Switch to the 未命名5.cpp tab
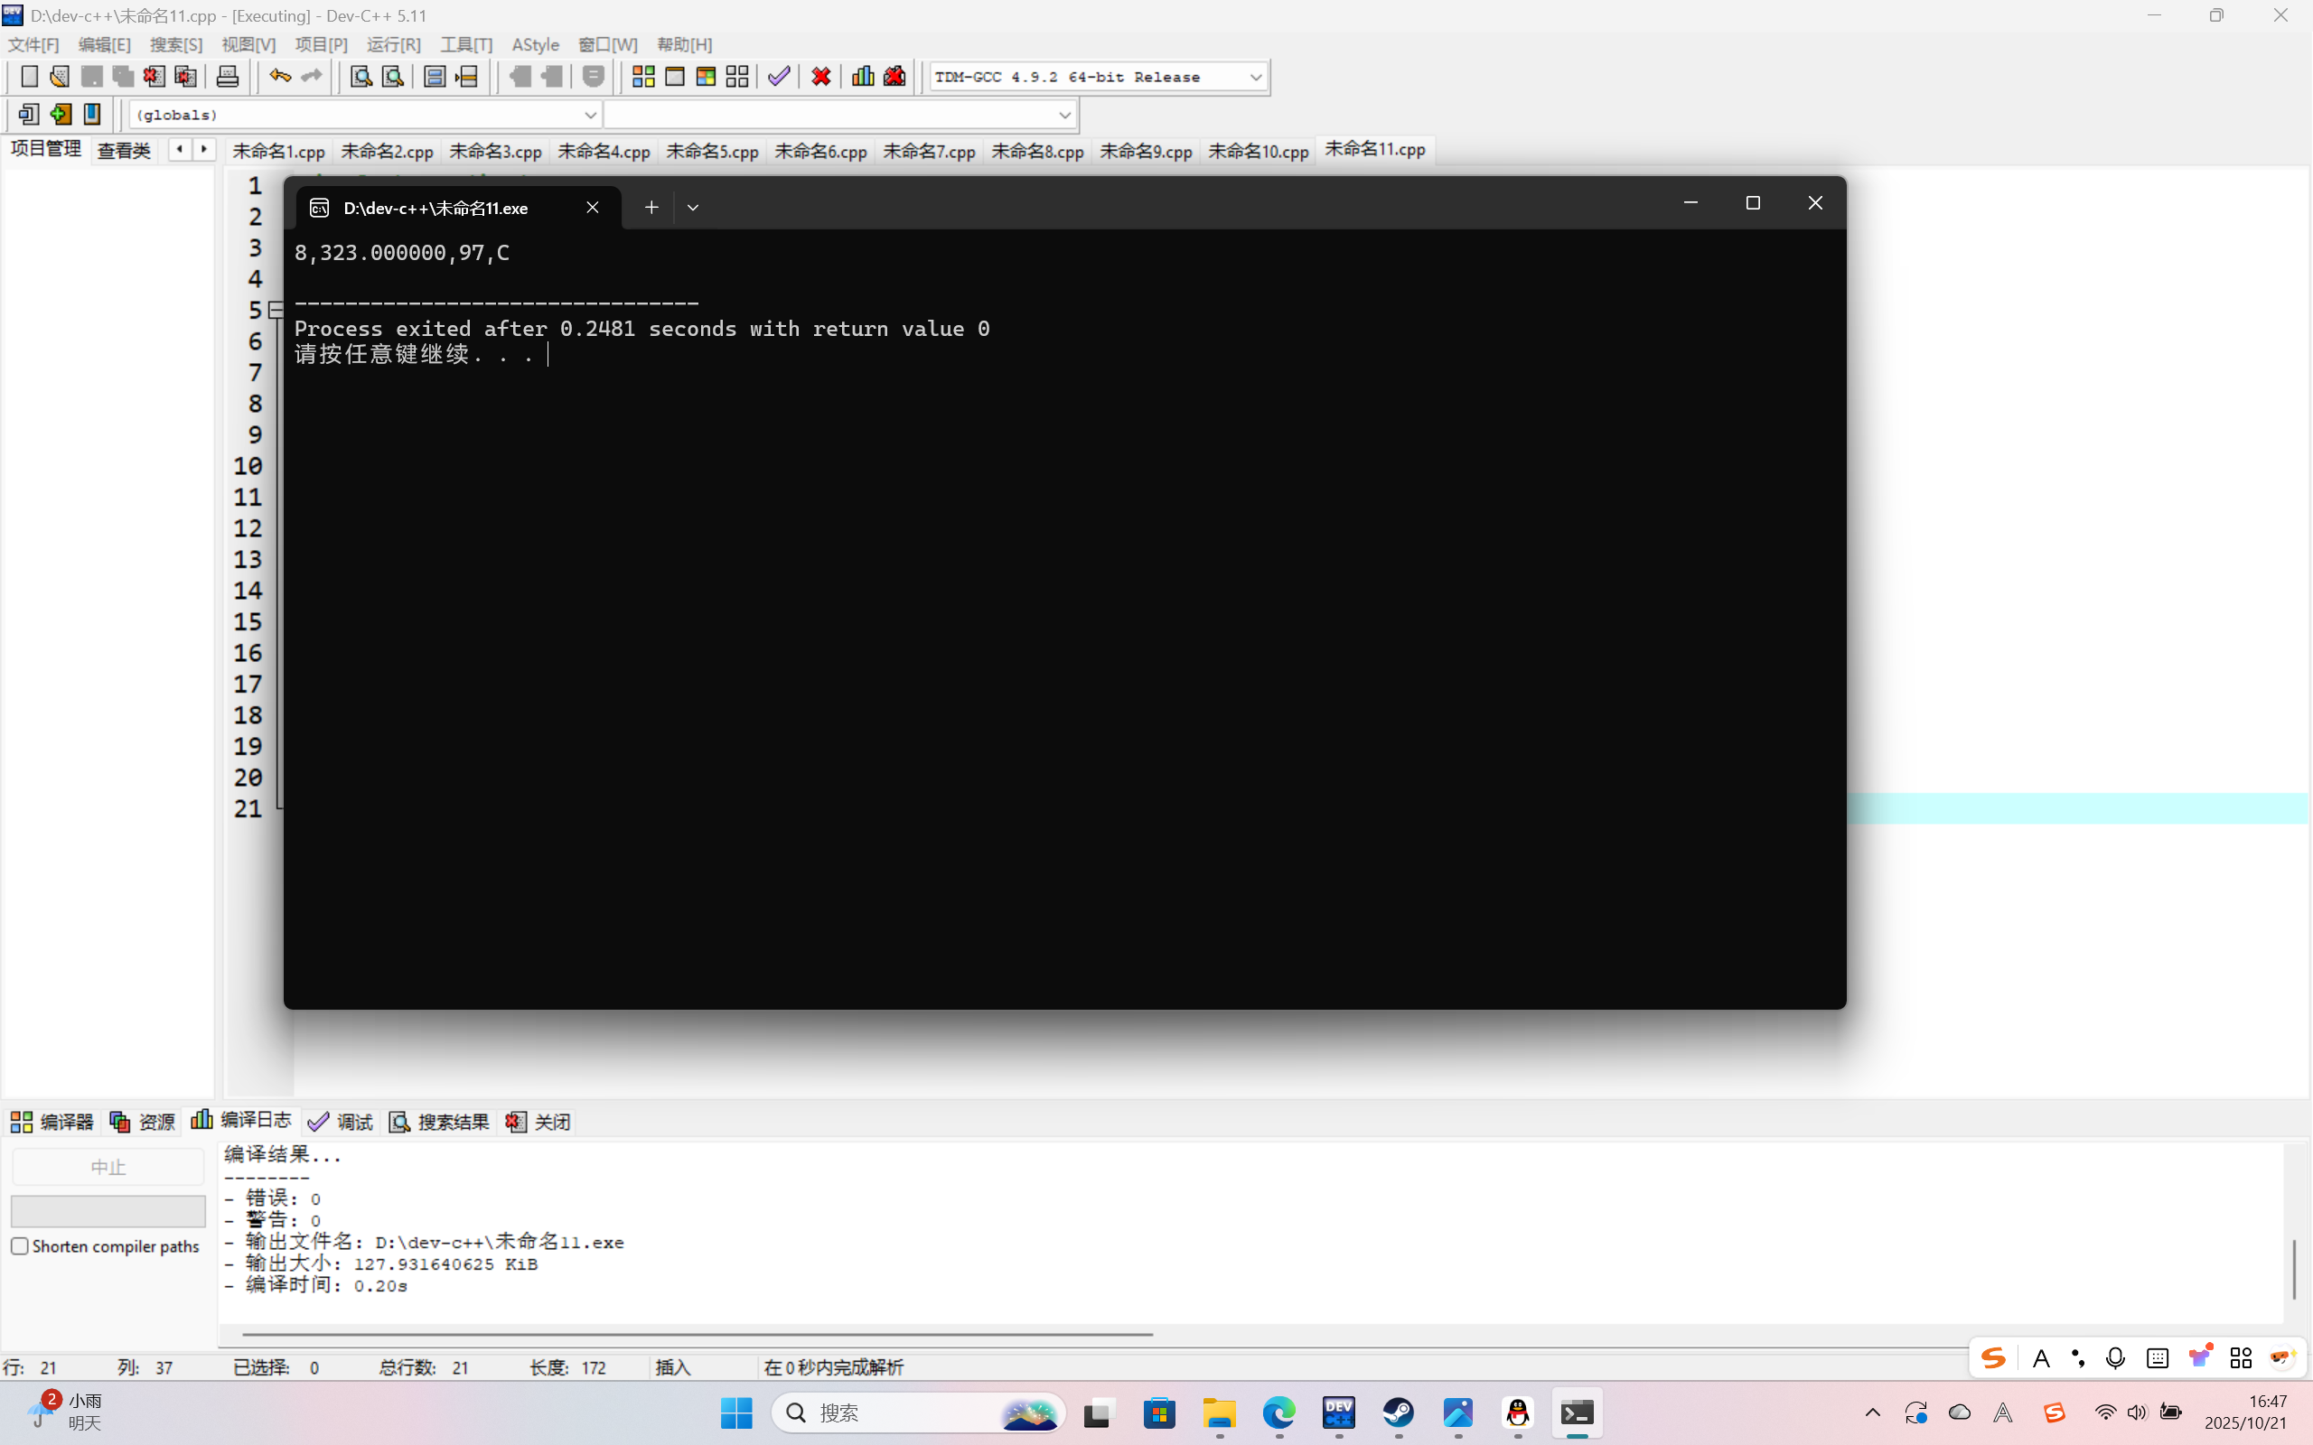2313x1445 pixels. click(711, 151)
